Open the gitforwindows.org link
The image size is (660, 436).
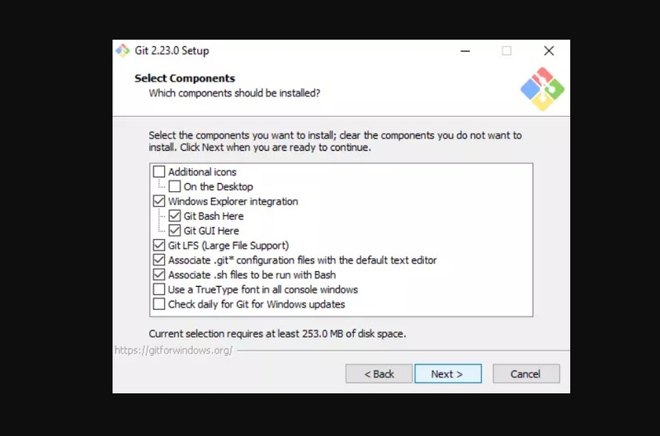point(173,350)
